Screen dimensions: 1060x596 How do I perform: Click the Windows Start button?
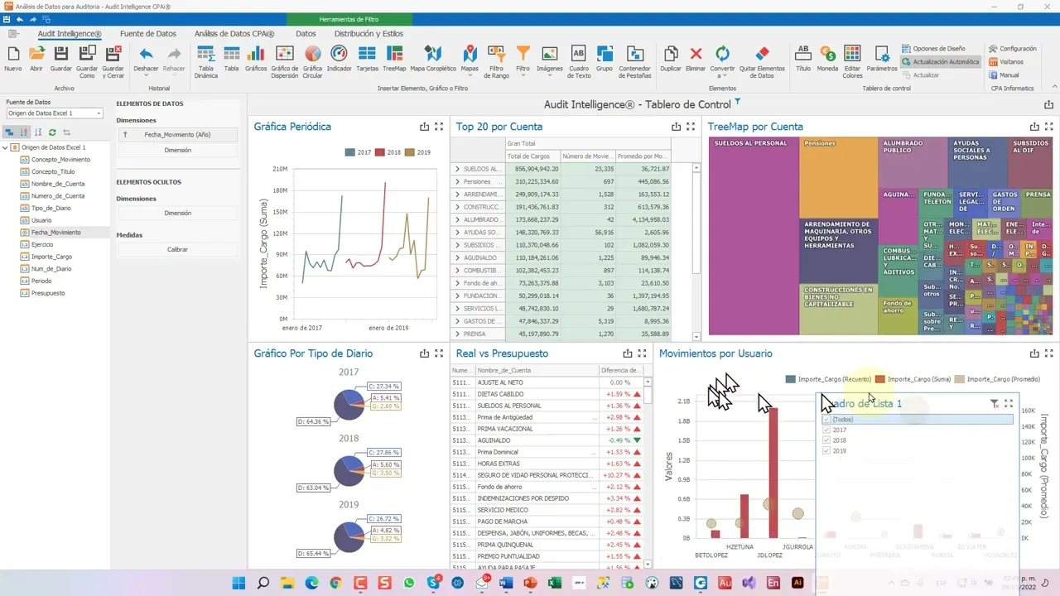[x=238, y=583]
